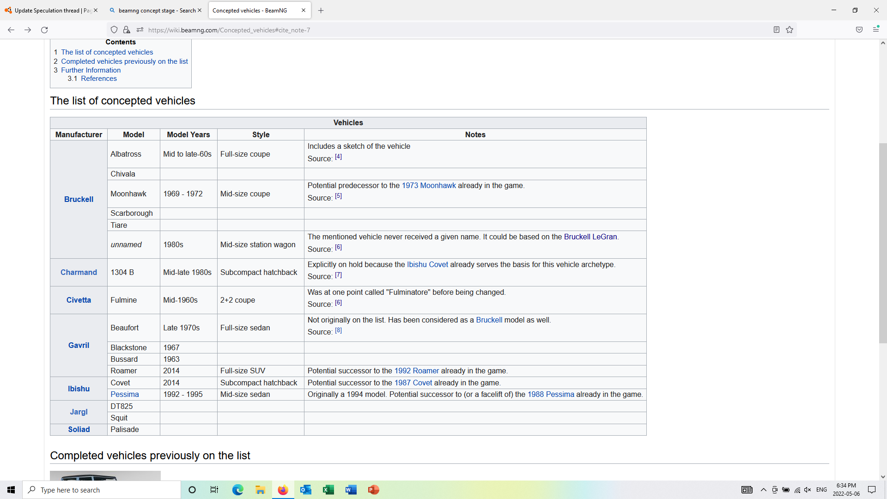This screenshot has width=887, height=499.
Task: Bookmark this page with the star
Action: point(790,30)
